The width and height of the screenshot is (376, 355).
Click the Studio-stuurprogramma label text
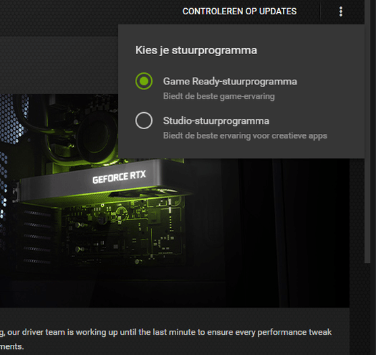pyautogui.click(x=216, y=121)
